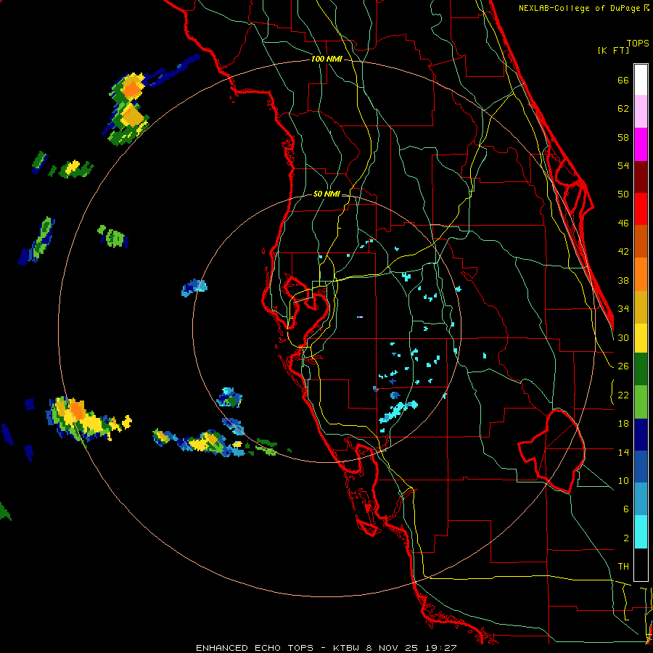Image resolution: width=653 pixels, height=653 pixels.
Task: Click the 50 value on the legend
Action: 623,194
